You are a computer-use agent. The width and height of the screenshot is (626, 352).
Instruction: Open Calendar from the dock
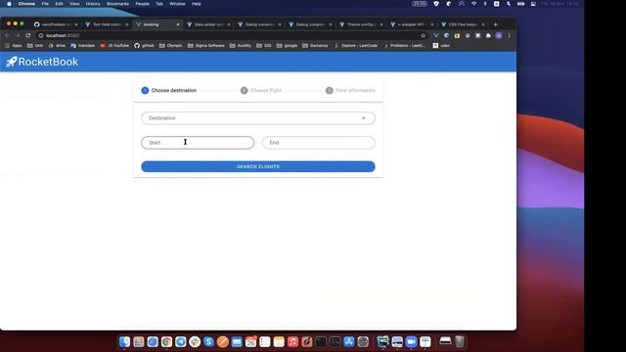tap(250, 342)
